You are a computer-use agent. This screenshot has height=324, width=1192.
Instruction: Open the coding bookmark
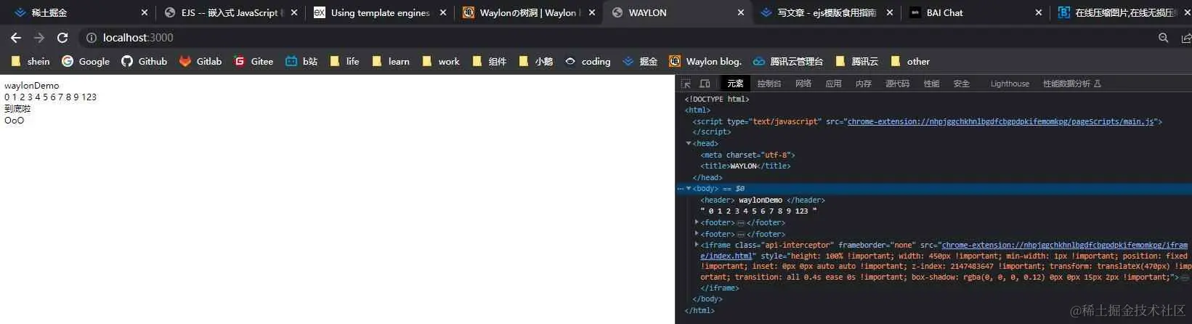click(x=588, y=62)
